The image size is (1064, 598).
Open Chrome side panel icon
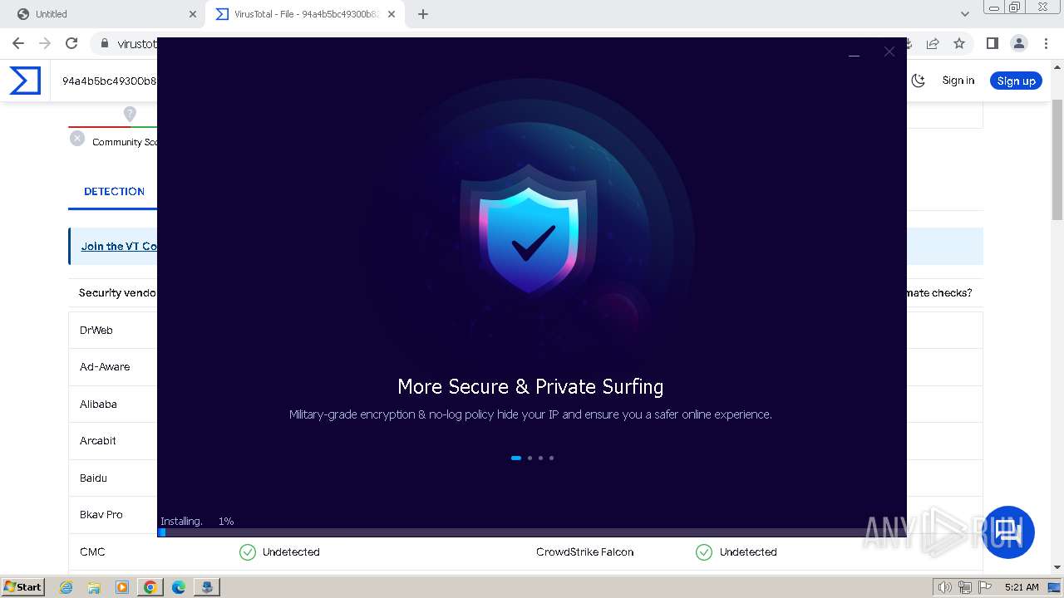[x=992, y=43]
